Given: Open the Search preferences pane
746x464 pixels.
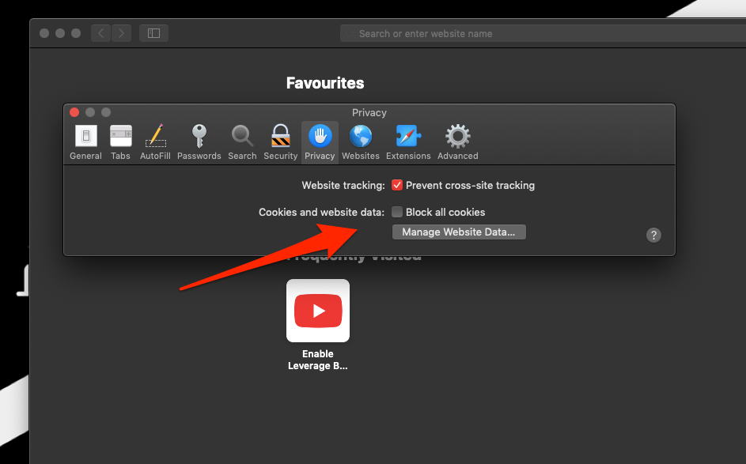Looking at the screenshot, I should (242, 141).
